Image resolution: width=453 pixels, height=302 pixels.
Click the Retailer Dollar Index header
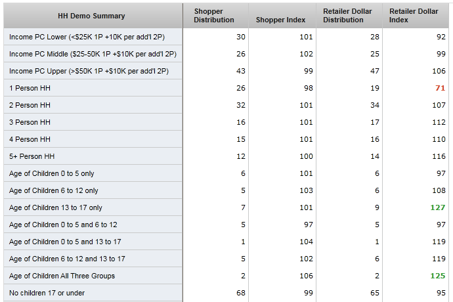click(x=414, y=16)
